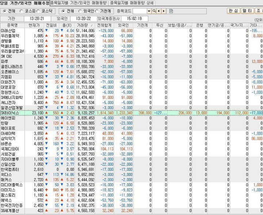This screenshot has height=215, width=263.
Task: Select the 이미지스 row
Action: [x=131, y=190]
